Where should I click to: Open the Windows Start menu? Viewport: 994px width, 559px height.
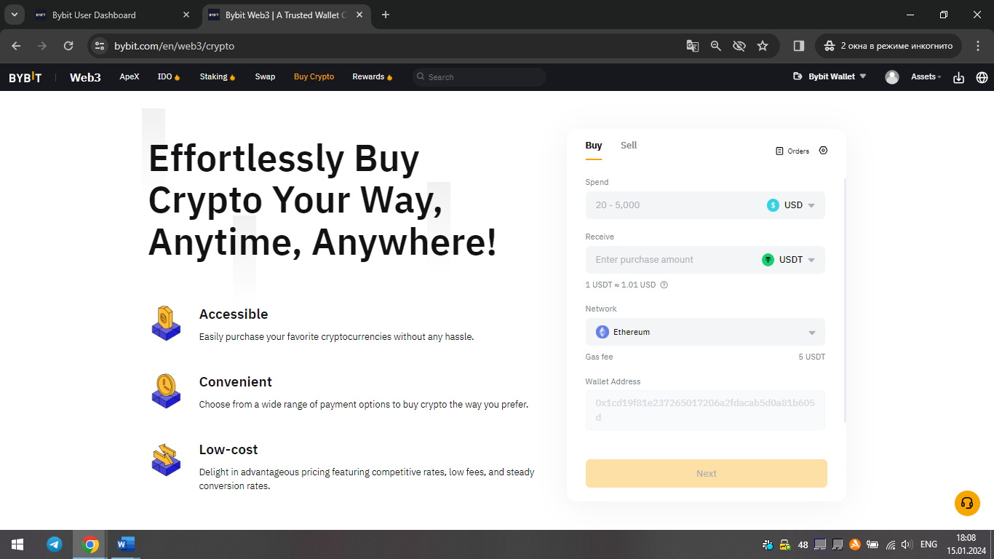click(17, 544)
